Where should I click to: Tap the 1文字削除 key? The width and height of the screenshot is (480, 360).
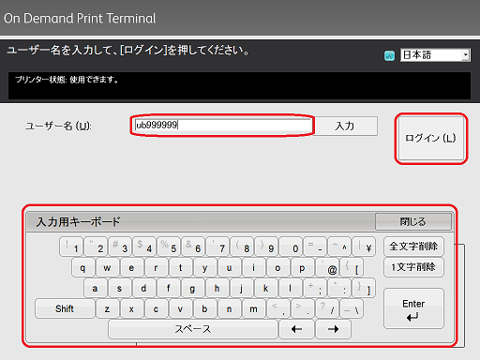pyautogui.click(x=413, y=267)
